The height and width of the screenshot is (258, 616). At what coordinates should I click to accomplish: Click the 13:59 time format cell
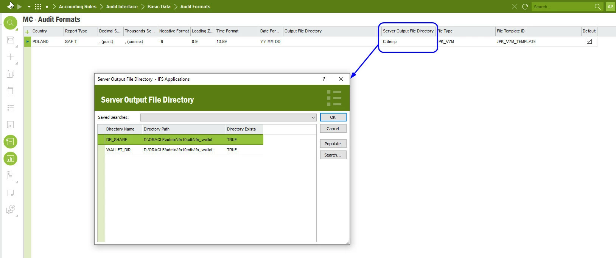(222, 41)
